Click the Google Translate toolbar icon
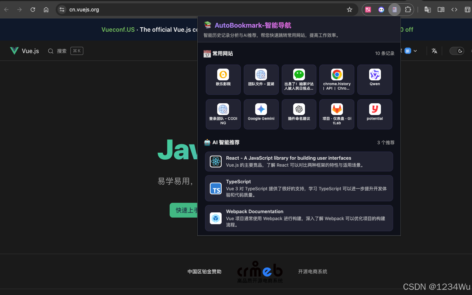This screenshot has width=472, height=295. 428,10
